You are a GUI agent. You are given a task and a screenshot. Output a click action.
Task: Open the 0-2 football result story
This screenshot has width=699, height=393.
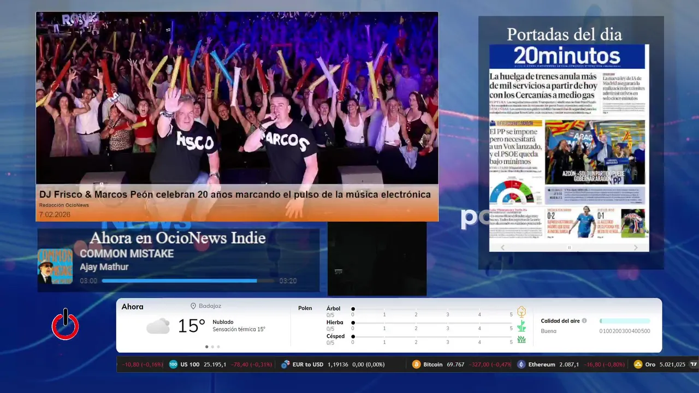coord(571,223)
